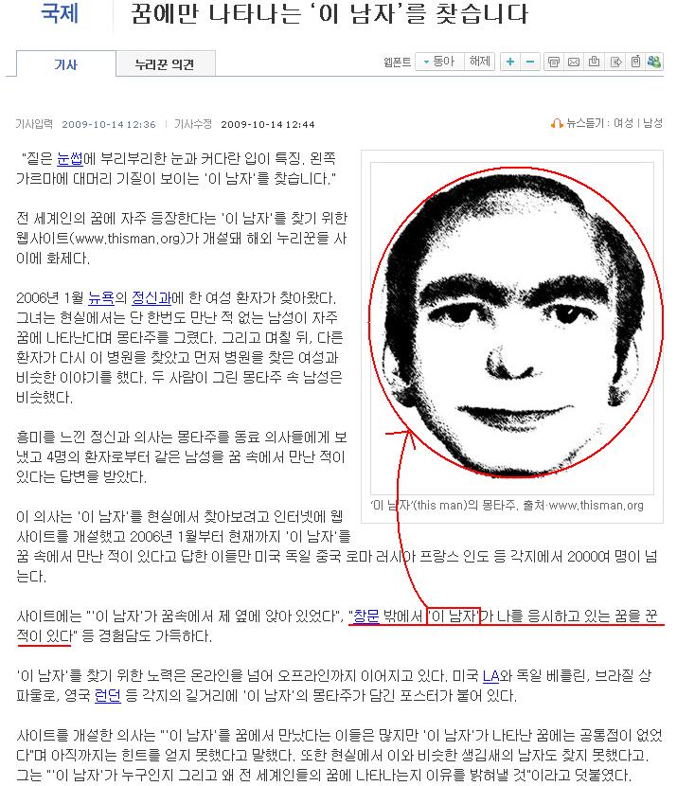This screenshot has width=677, height=786.
Task: Follow the 눈썹 hyperlink in the article
Action: pyautogui.click(x=70, y=159)
